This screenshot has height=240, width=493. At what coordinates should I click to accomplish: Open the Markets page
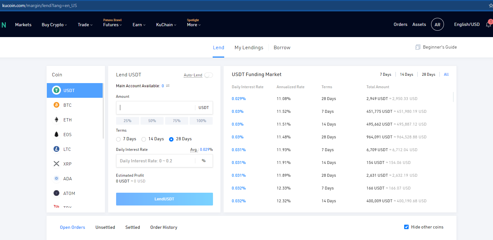point(23,25)
